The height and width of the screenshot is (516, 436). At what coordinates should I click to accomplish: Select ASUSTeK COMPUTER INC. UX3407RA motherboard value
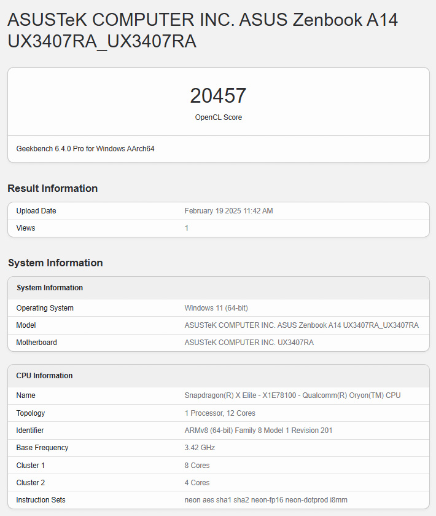249,343
